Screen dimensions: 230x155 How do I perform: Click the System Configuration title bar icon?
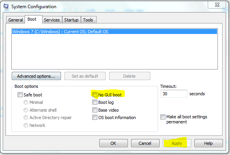[x=6, y=7]
